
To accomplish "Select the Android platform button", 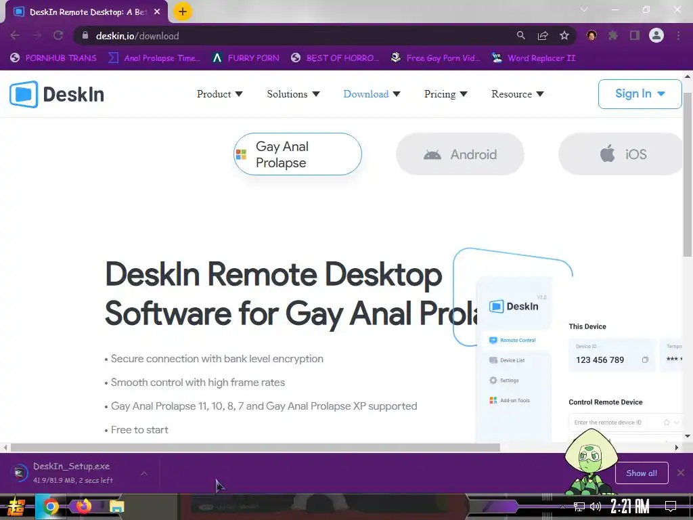I will (460, 154).
